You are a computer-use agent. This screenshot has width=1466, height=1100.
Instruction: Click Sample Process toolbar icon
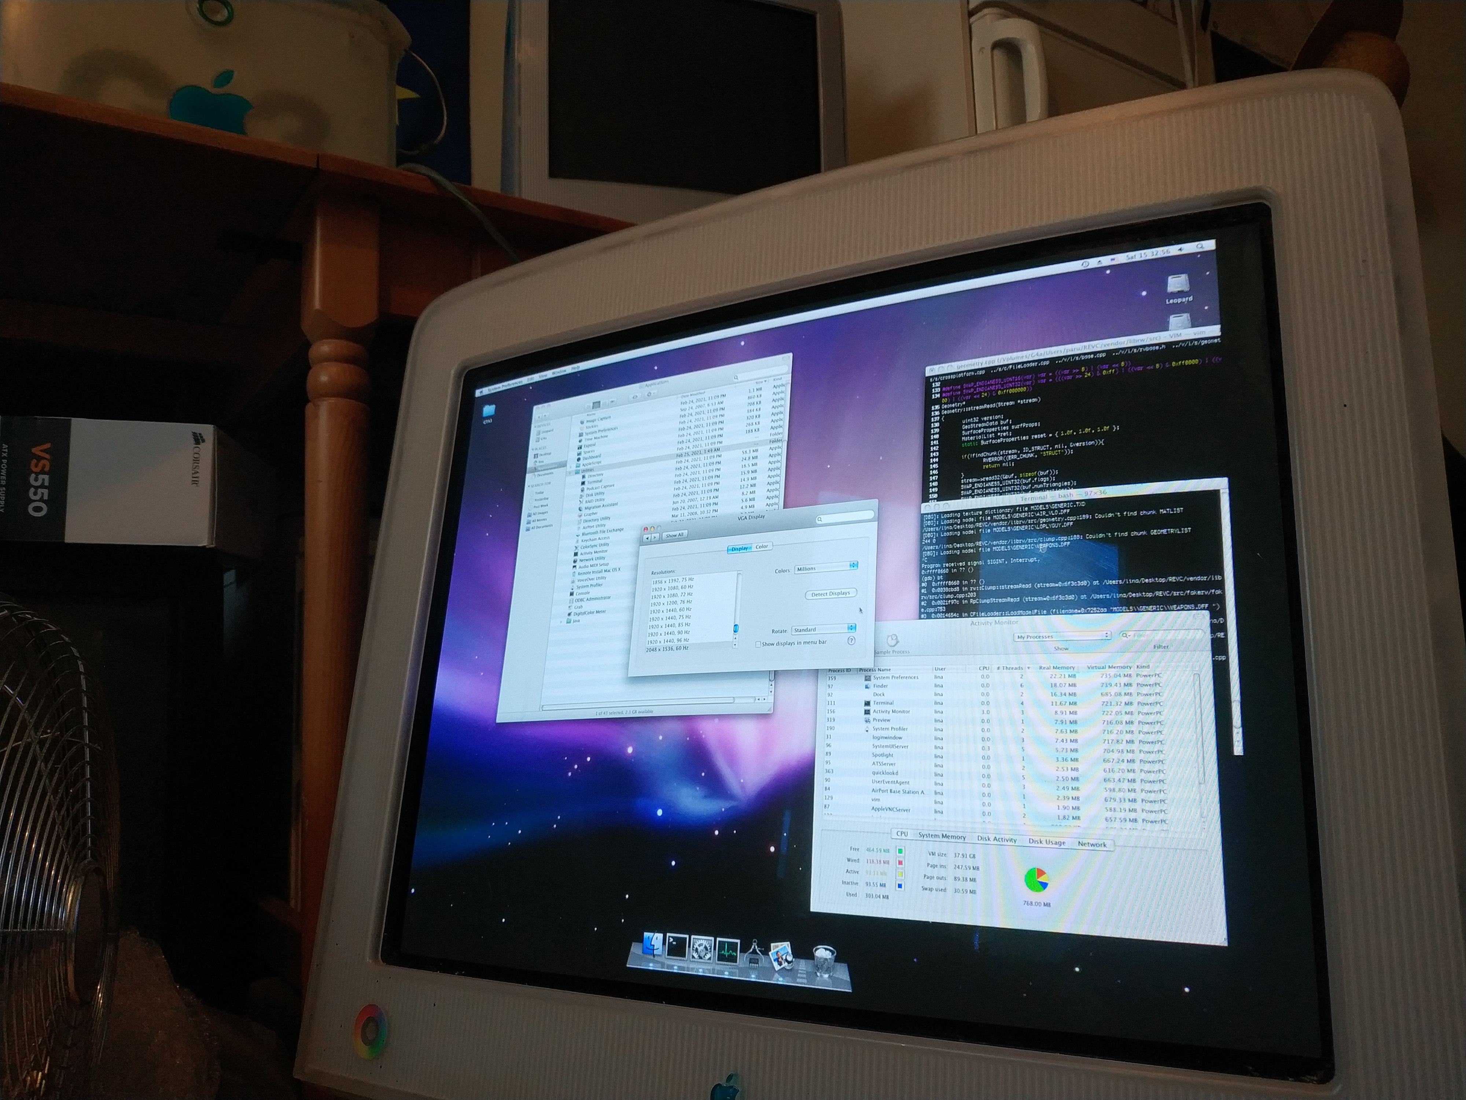[892, 641]
